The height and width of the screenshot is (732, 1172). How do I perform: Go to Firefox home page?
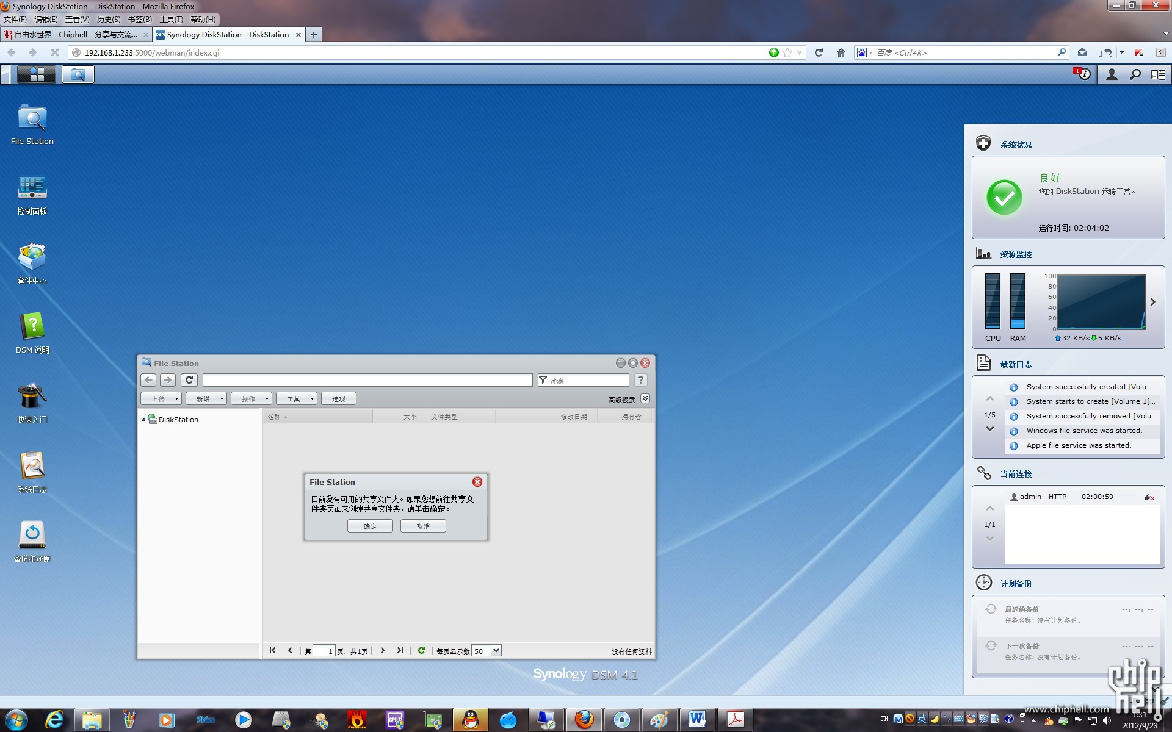[841, 52]
